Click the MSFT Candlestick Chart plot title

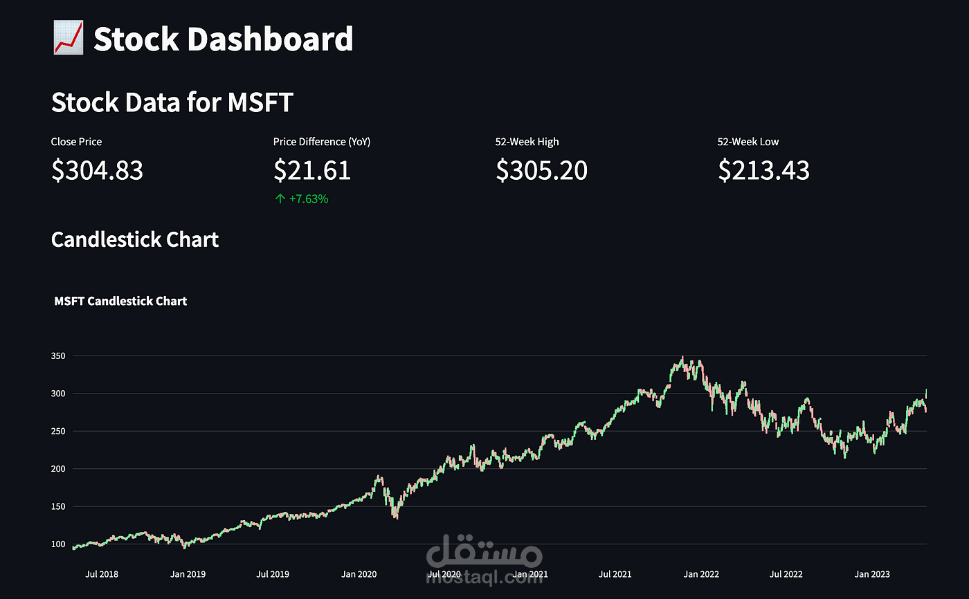pyautogui.click(x=120, y=301)
